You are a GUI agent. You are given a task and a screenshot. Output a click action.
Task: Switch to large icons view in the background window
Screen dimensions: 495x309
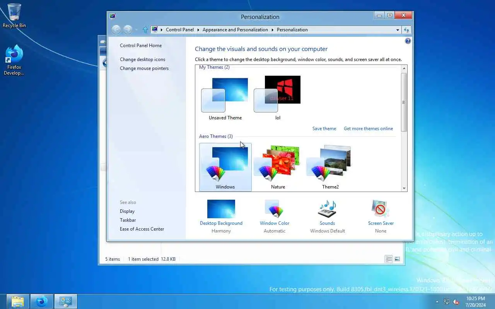tap(397, 259)
